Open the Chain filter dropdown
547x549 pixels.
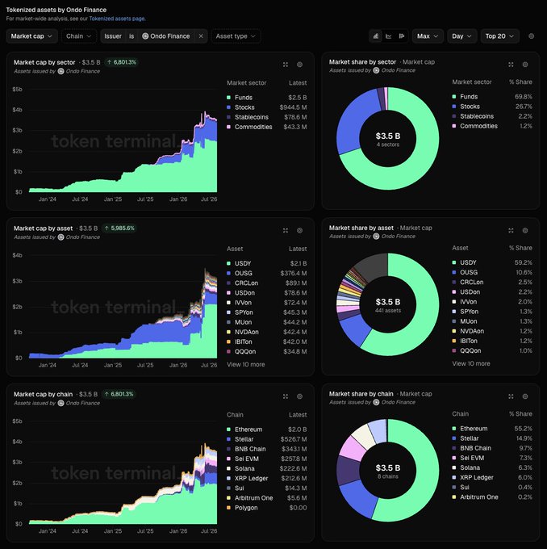(x=79, y=36)
